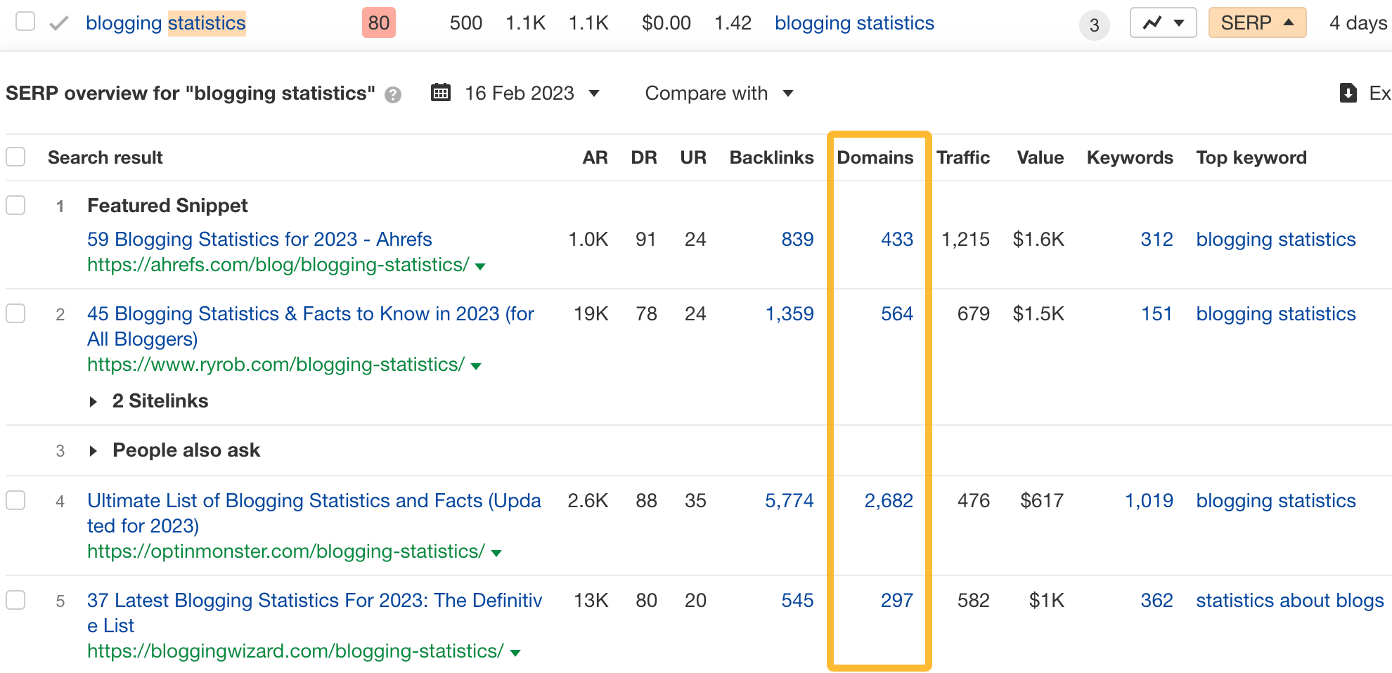The image size is (1392, 673).
Task: Open the ahrefs.com URL dropdown arrow
Action: [x=479, y=266]
